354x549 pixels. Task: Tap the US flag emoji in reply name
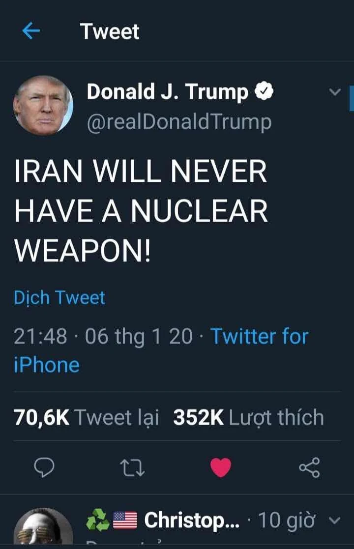[125, 520]
